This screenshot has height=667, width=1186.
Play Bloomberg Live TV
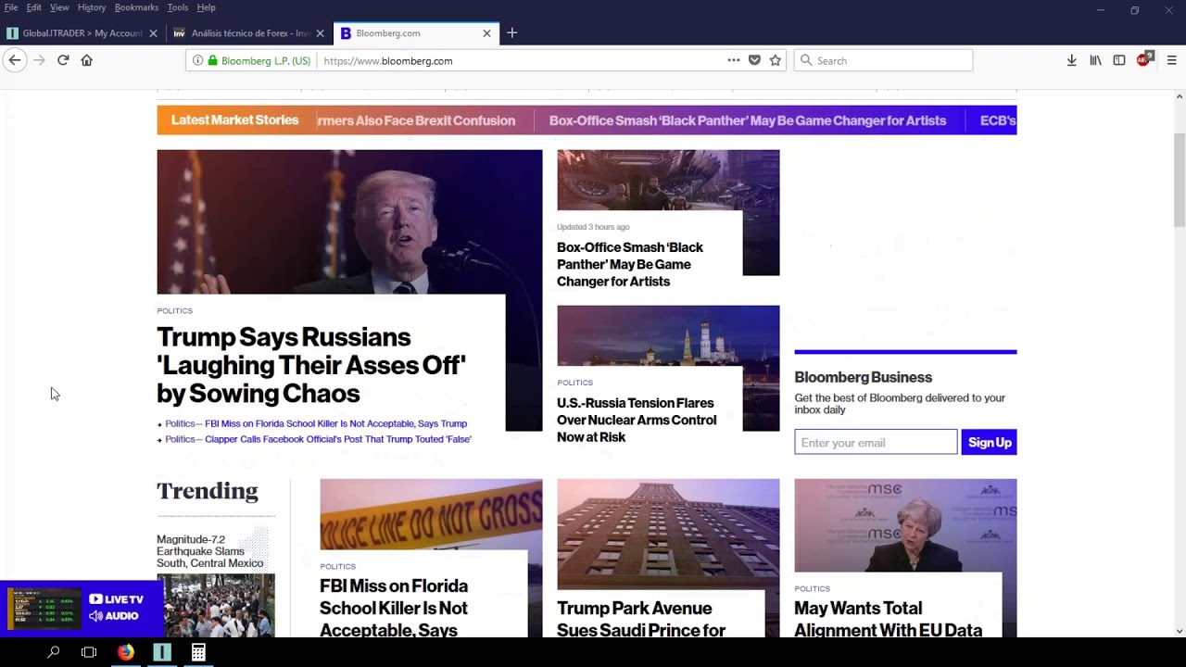point(116,599)
